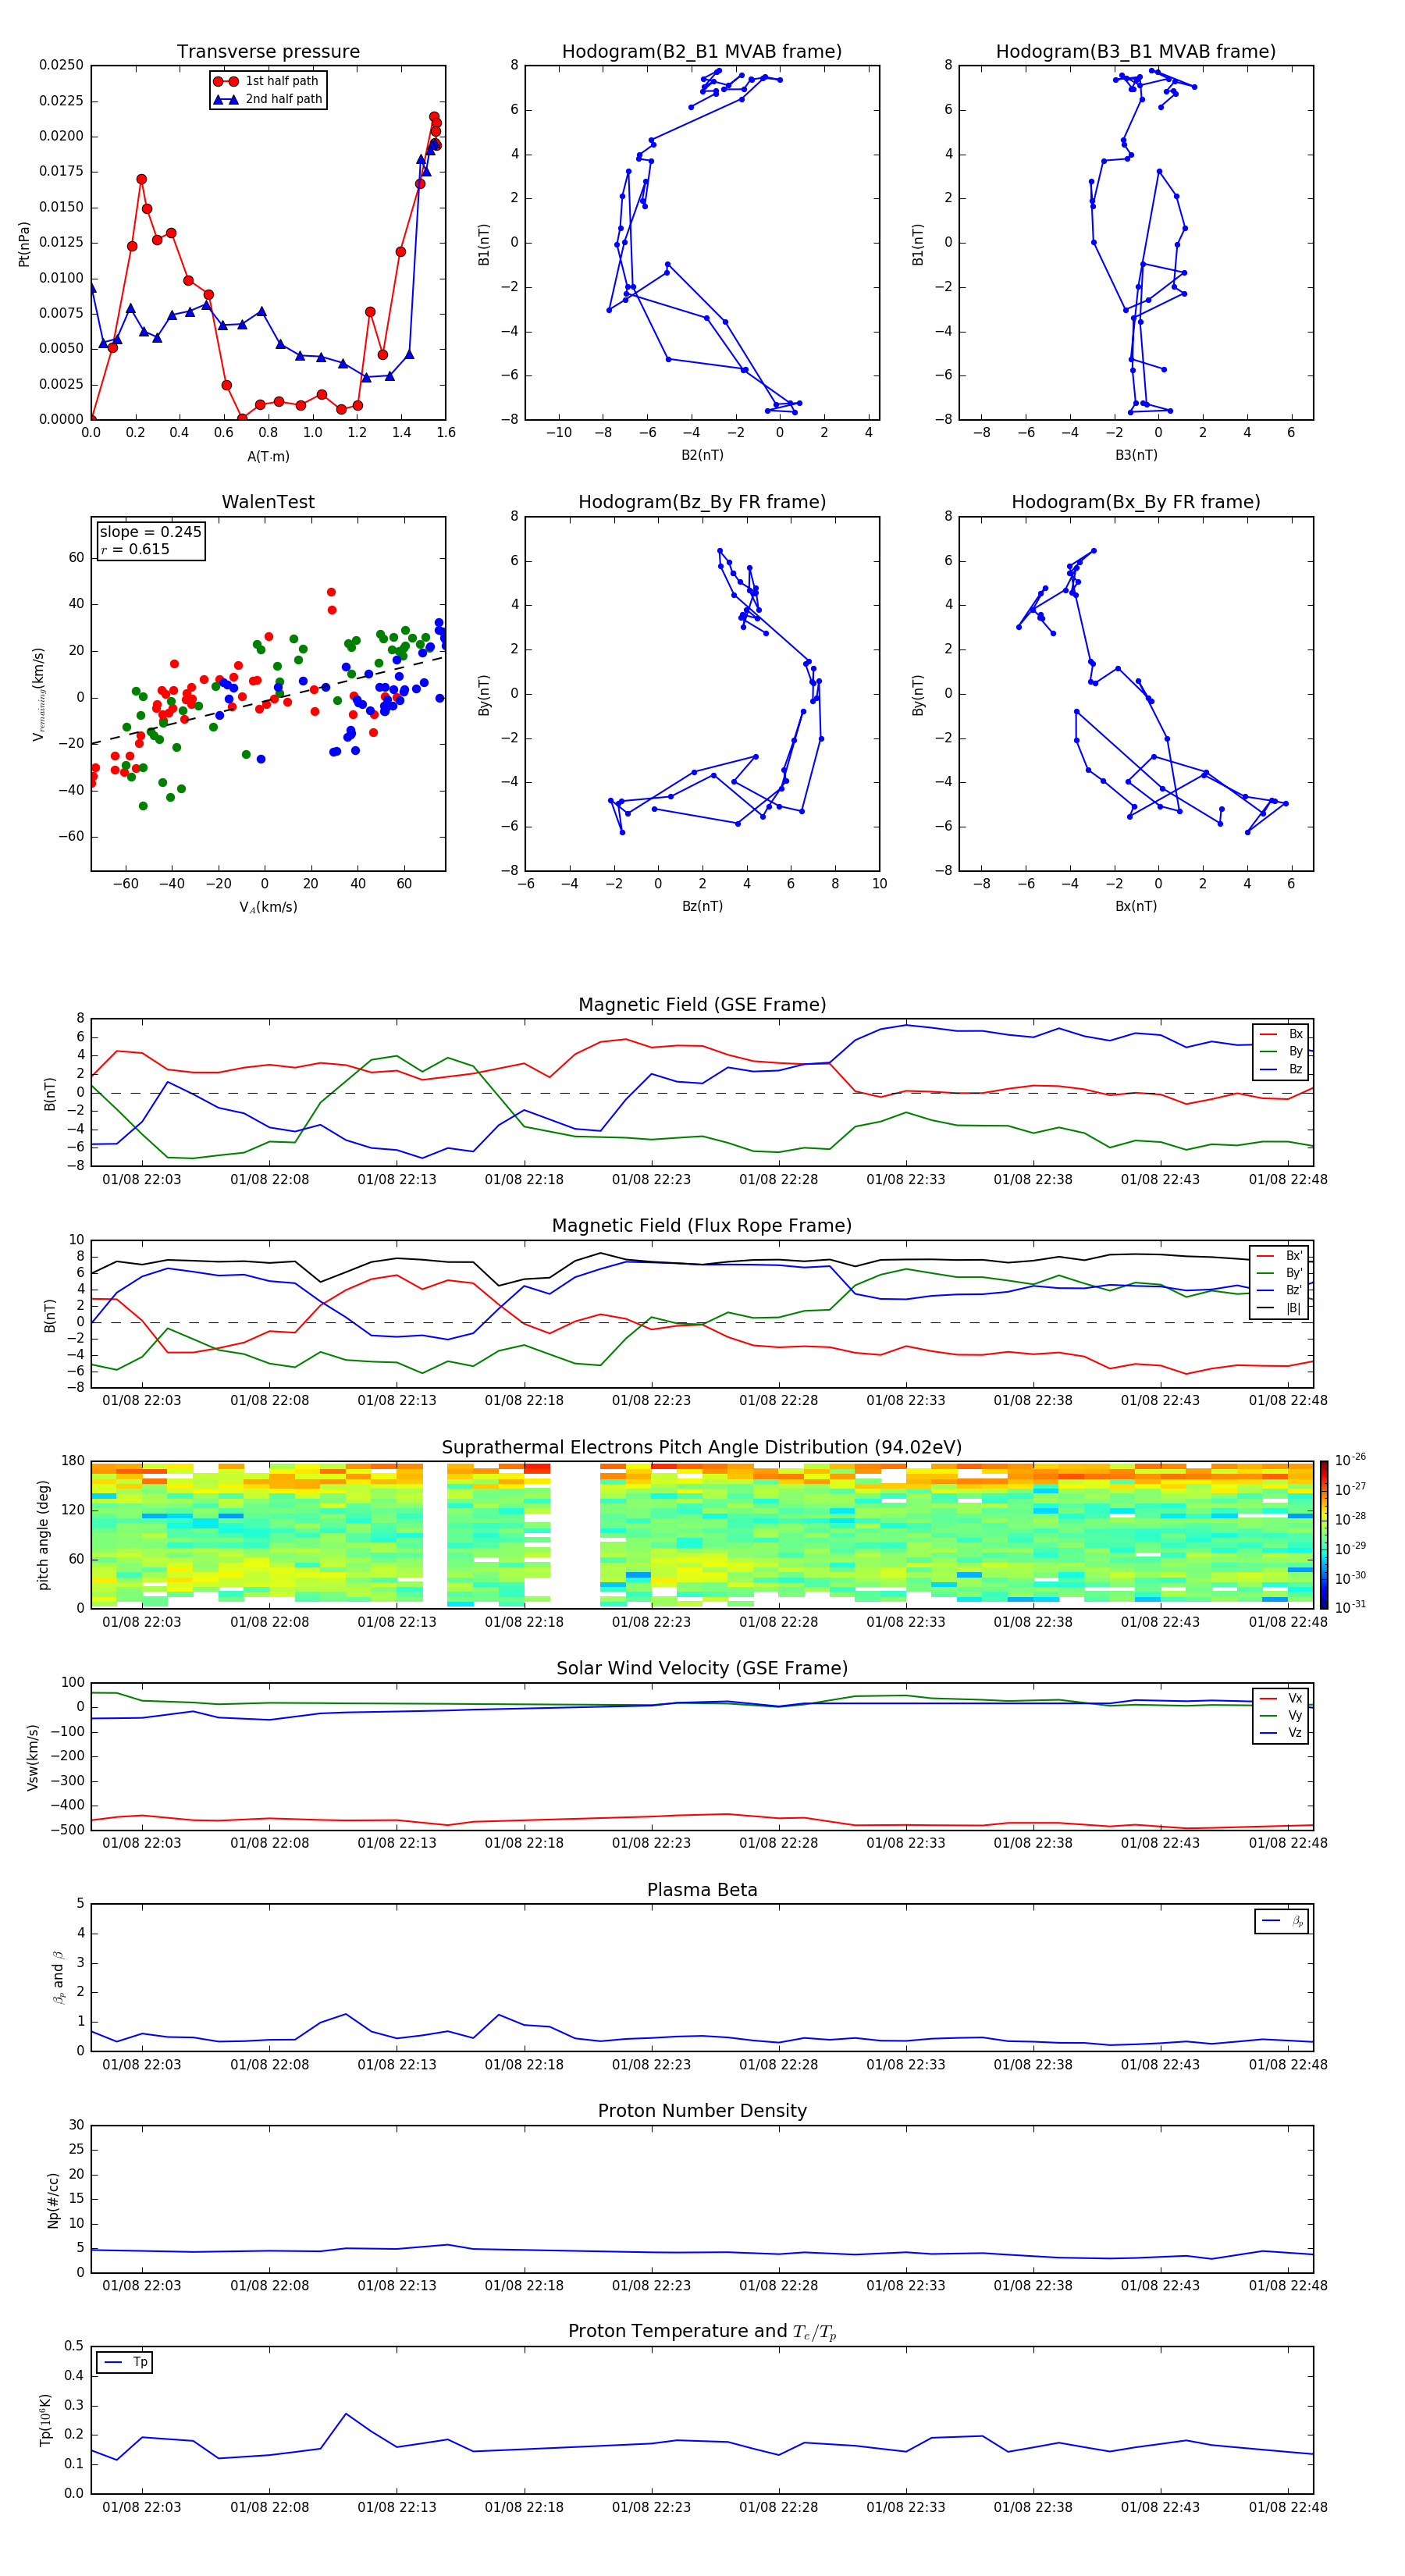Viewport: 1405px width, 2576px height.
Task: Click the "Bz(nT)" x-axis label
Action: point(702,906)
